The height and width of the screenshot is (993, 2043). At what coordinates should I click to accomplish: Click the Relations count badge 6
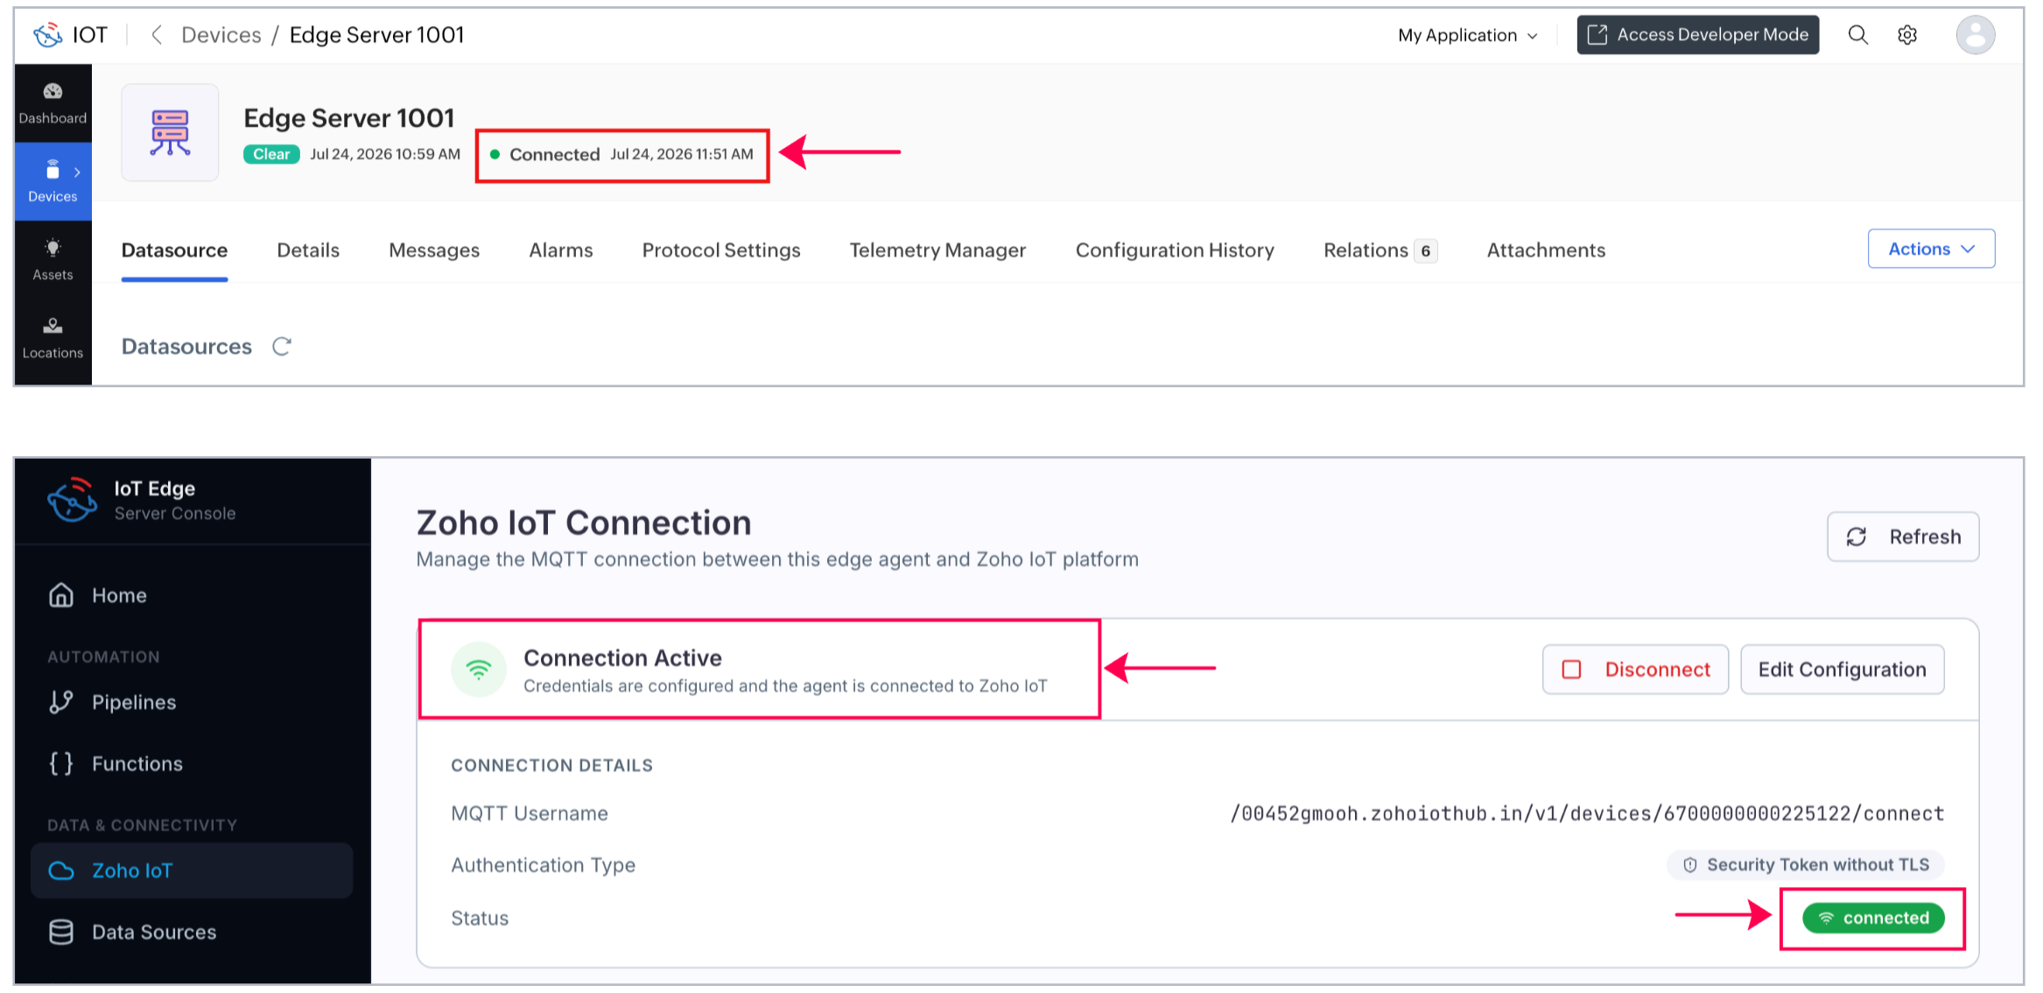[x=1426, y=251]
